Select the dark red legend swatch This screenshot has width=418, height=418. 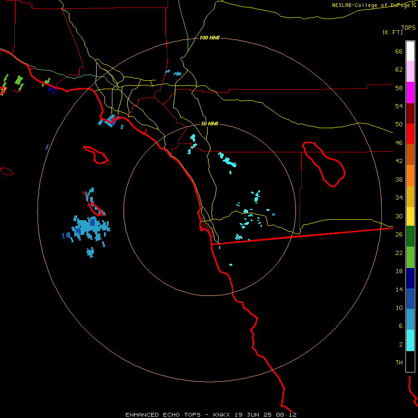coord(410,113)
